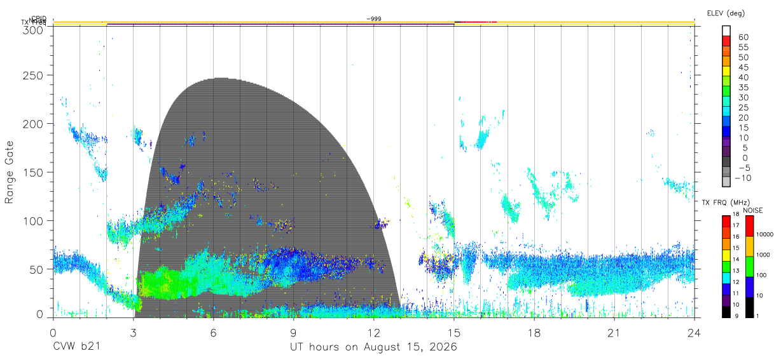Viewport: 781px width, 360px height.
Task: Click the 9 label on TX FRQ scale
Action: pyautogui.click(x=735, y=316)
